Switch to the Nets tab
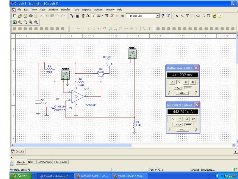This screenshot has width=238, height=179. [31, 162]
